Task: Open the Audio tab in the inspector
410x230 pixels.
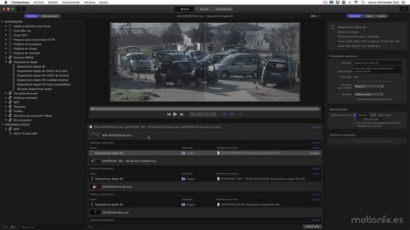Action: (381, 16)
